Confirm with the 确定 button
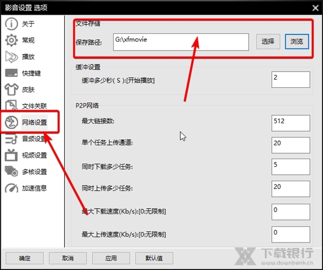Image resolution: width=323 pixels, height=270 pixels. tap(25, 258)
